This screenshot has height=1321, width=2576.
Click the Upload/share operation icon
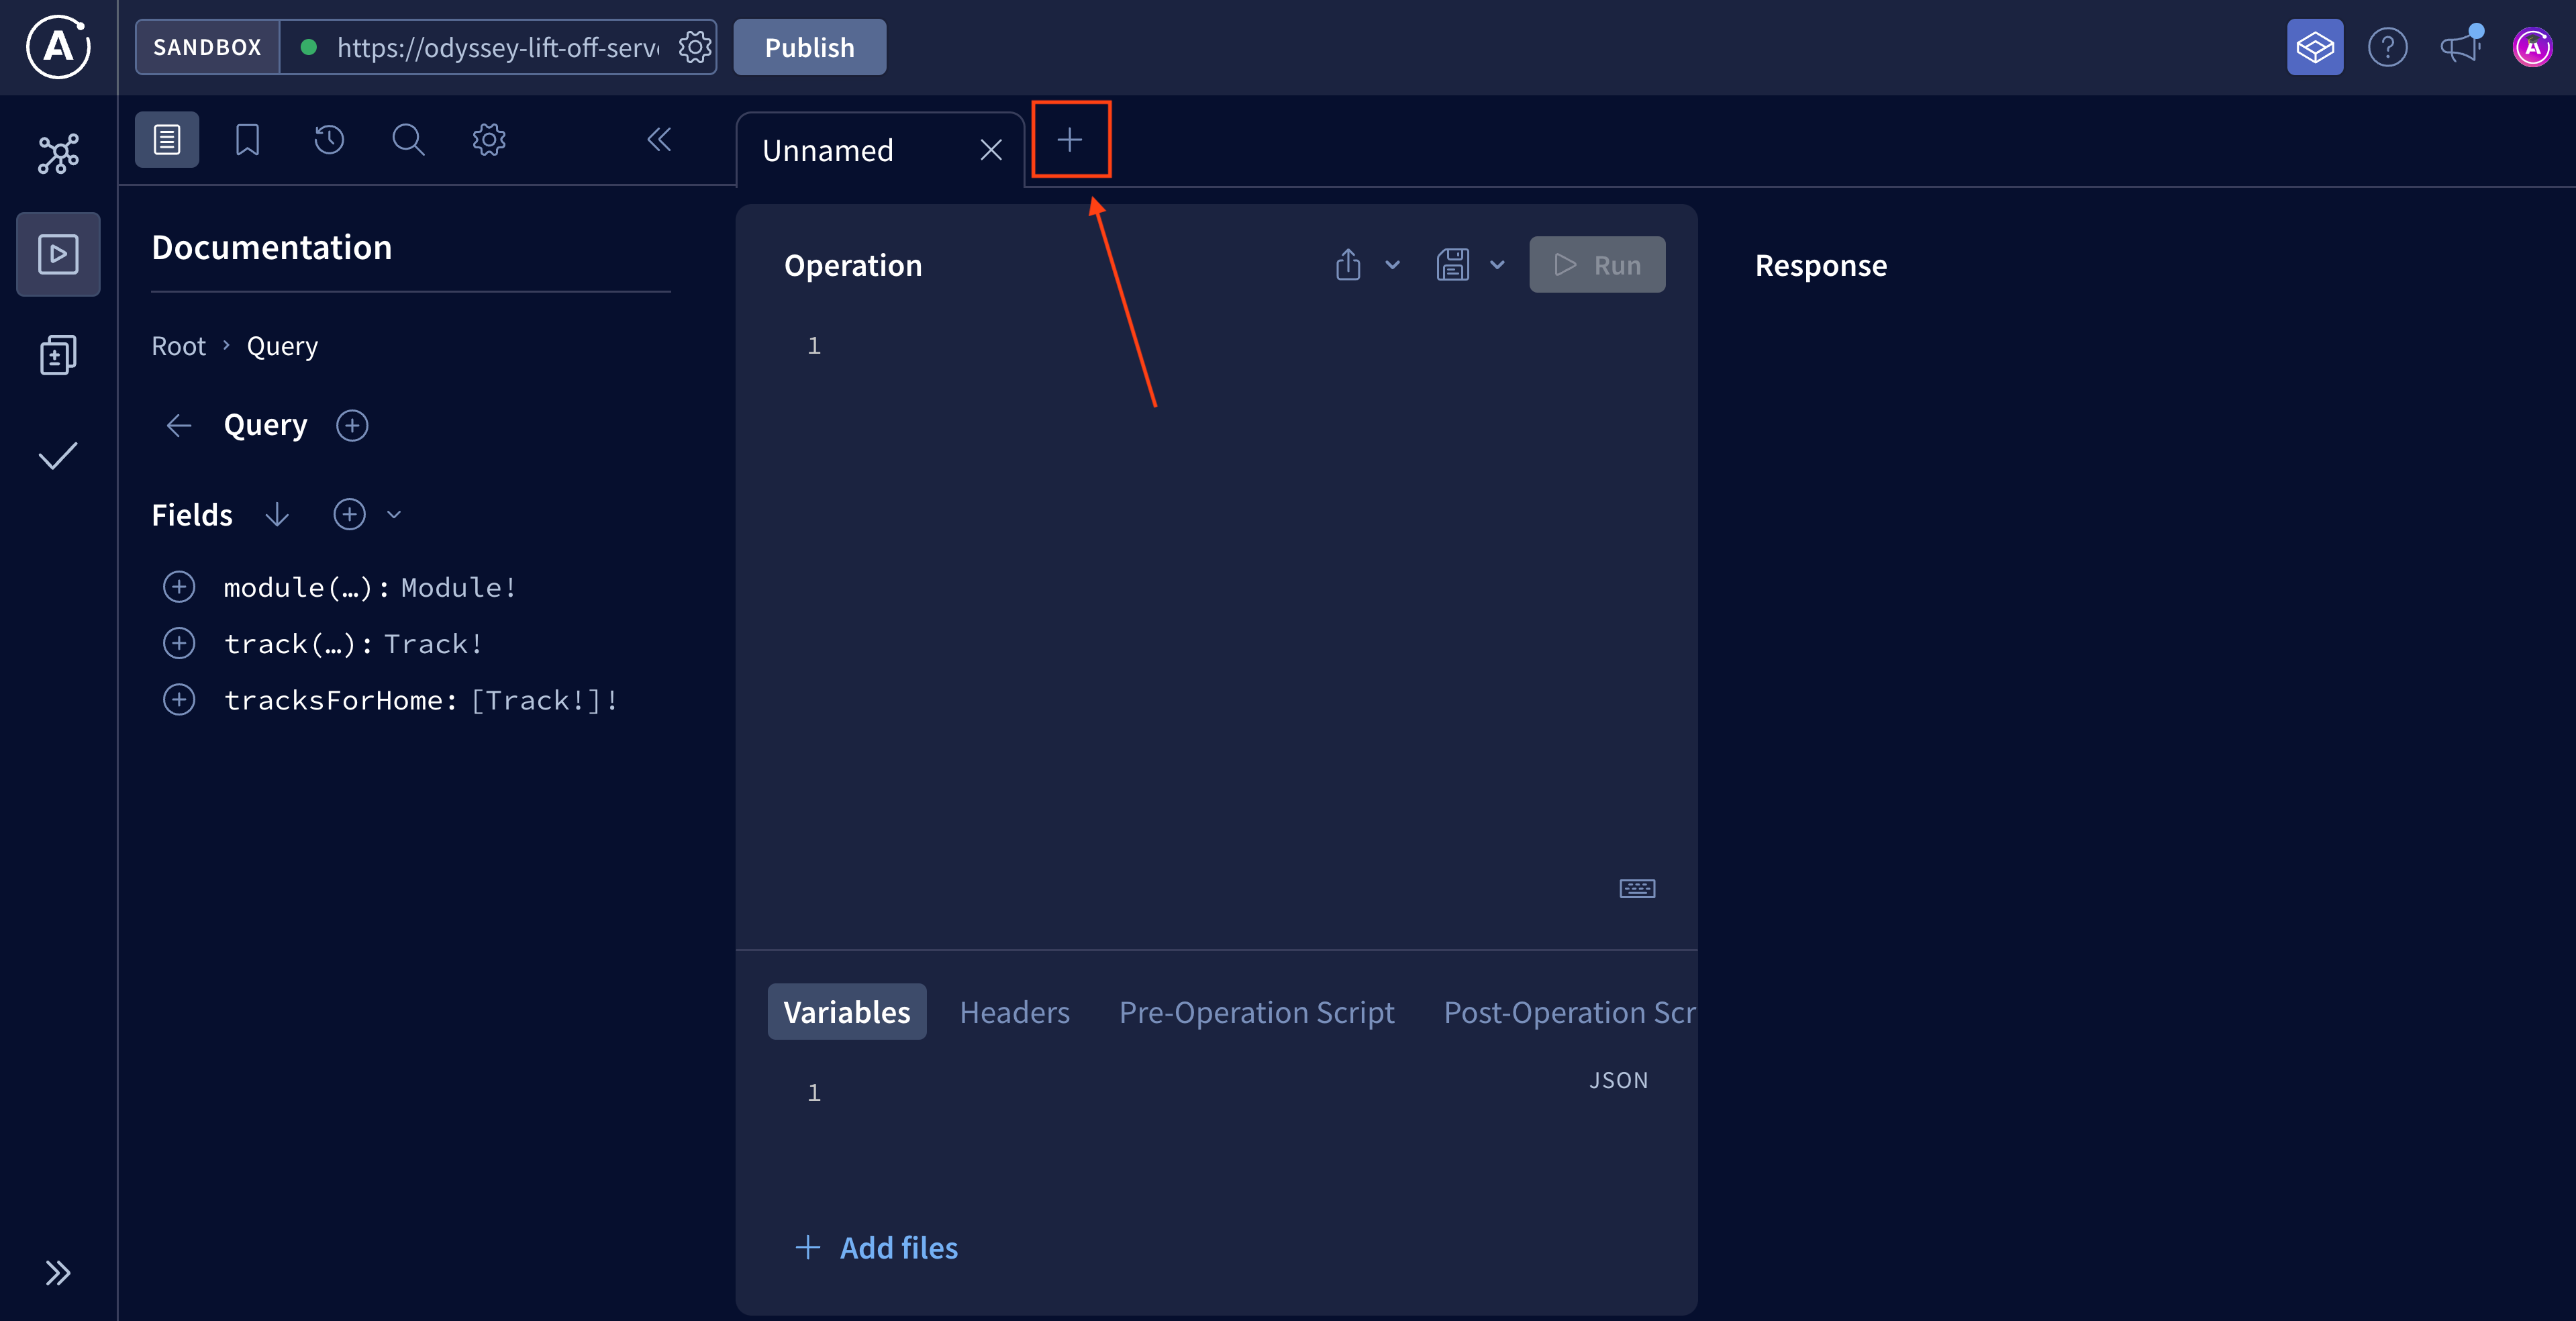click(x=1348, y=264)
